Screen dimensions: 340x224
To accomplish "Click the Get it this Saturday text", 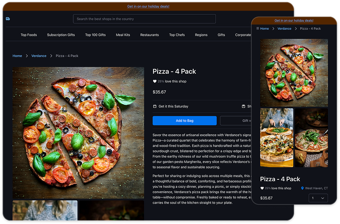I will click(x=173, y=106).
